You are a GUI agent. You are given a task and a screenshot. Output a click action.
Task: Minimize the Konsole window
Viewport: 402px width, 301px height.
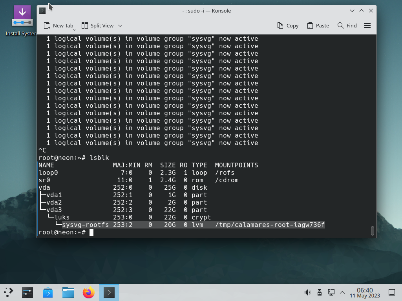[352, 11]
